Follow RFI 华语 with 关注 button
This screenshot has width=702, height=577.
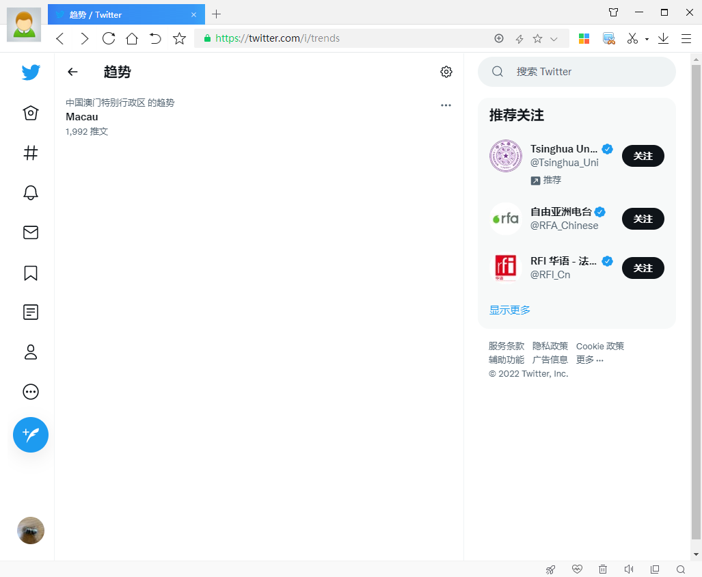coord(643,268)
